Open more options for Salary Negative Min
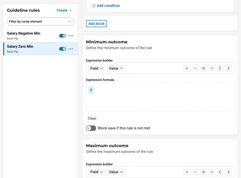 pyautogui.click(x=71, y=36)
